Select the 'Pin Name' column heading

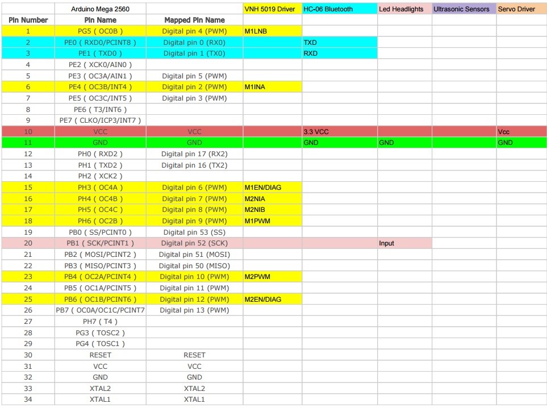(100, 20)
